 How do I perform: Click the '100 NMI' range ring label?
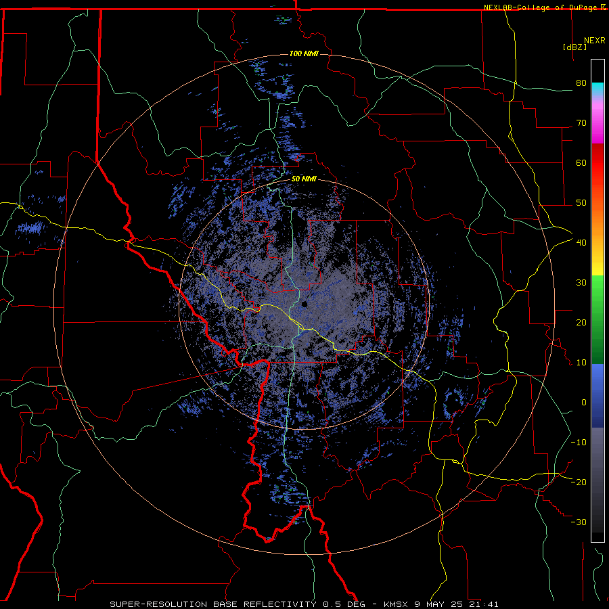pyautogui.click(x=304, y=53)
